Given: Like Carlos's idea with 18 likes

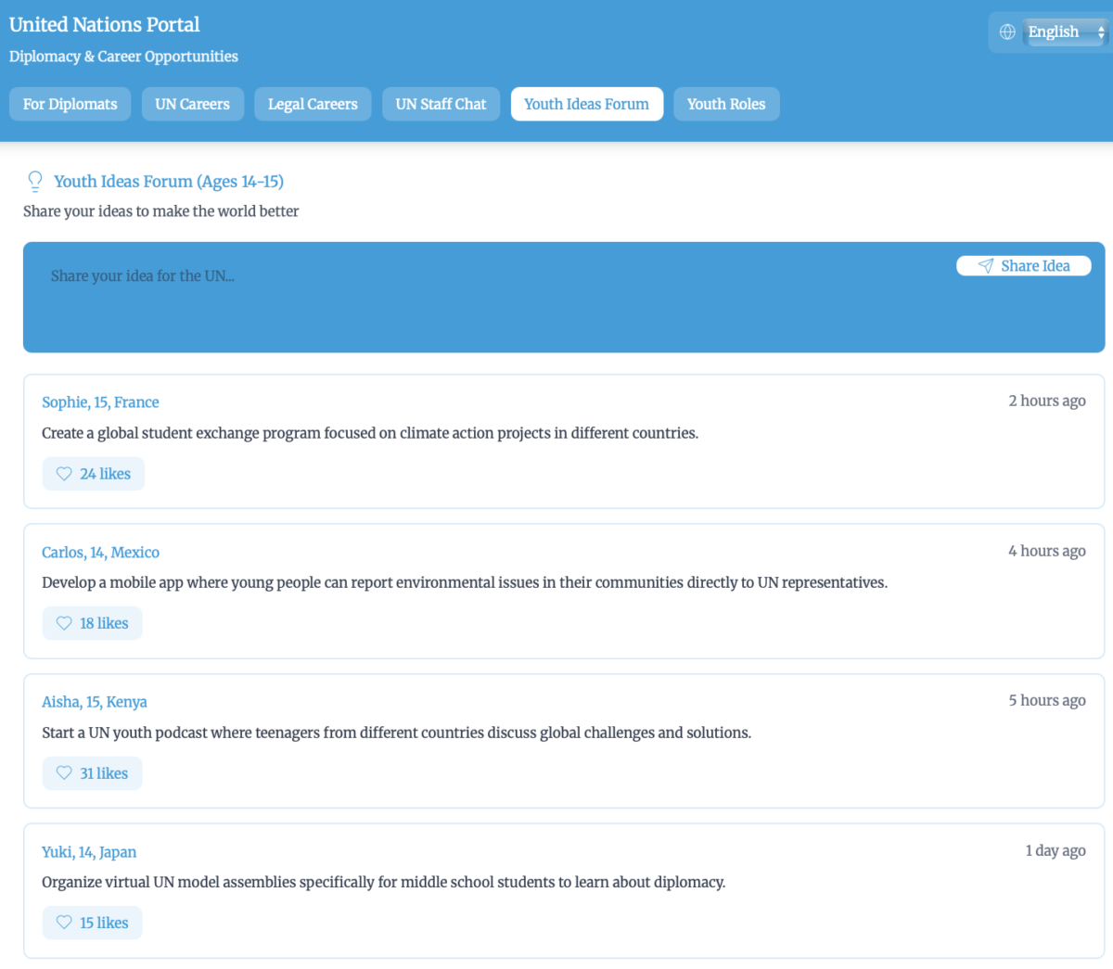Looking at the screenshot, I should coord(93,623).
